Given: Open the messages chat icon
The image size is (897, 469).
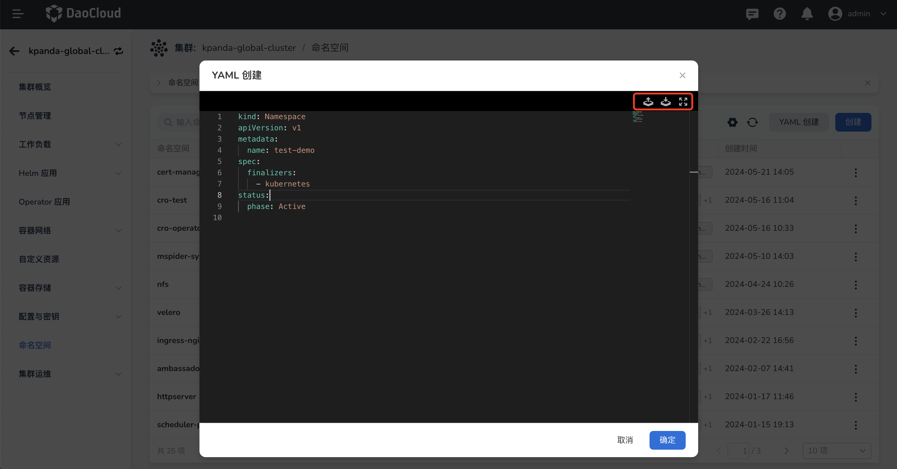Looking at the screenshot, I should tap(752, 14).
